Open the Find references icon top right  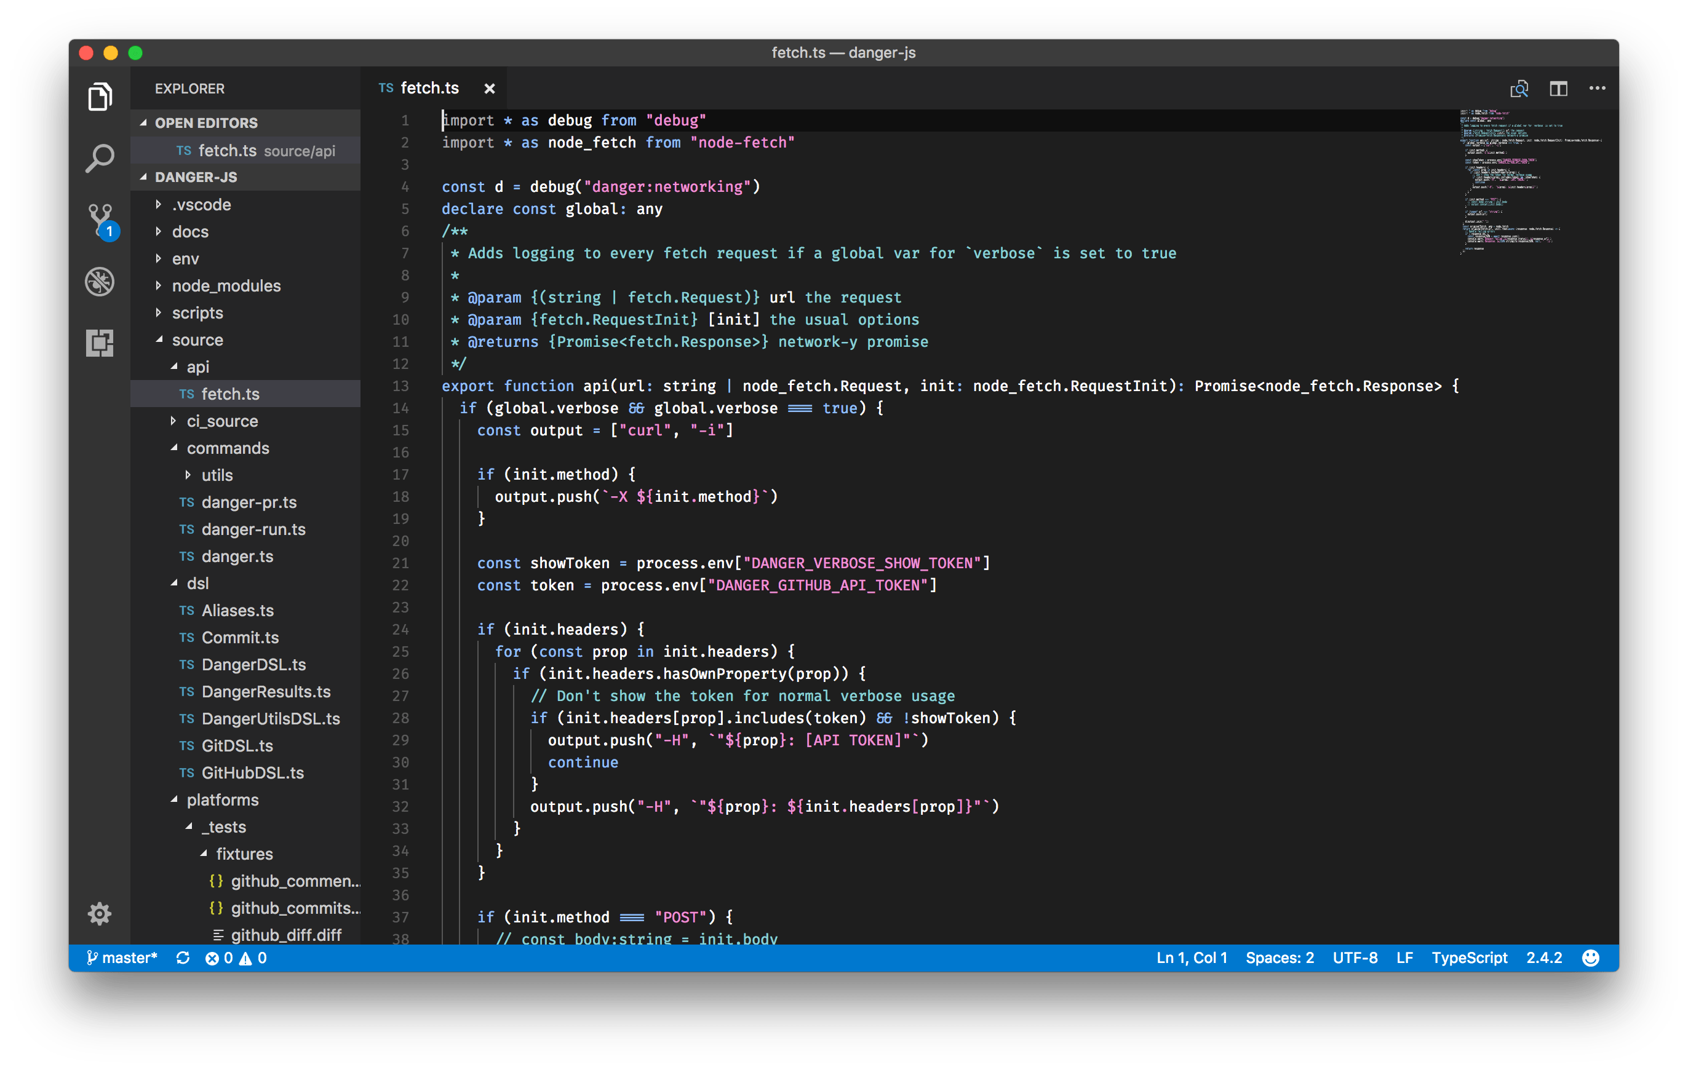(x=1520, y=87)
